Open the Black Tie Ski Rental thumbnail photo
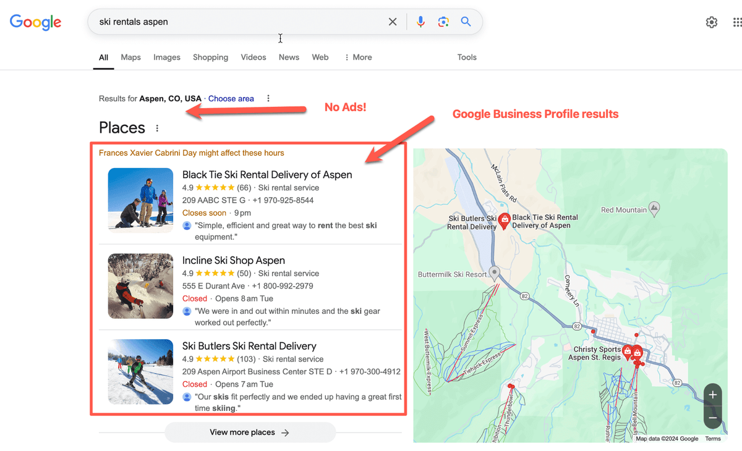 click(140, 200)
